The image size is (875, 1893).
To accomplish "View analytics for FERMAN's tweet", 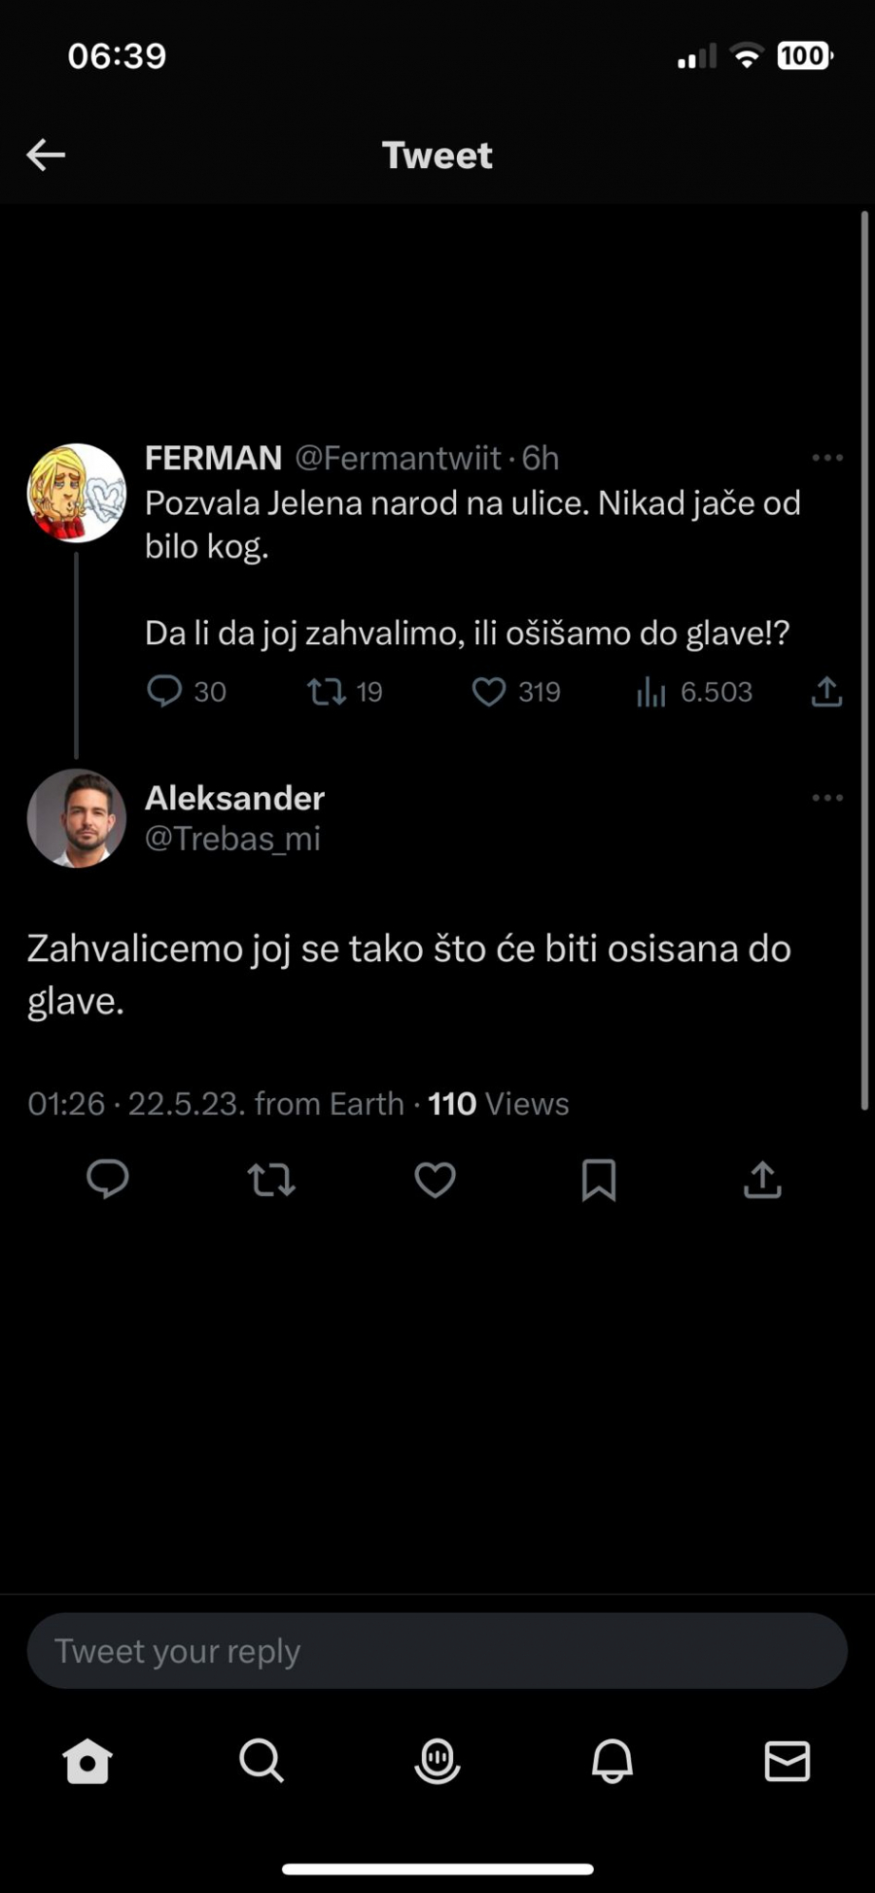I will [649, 691].
